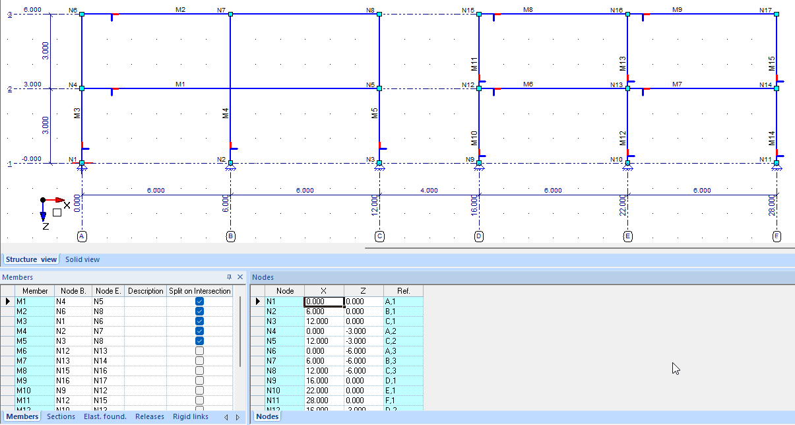Select node N7 in the structure view
The image size is (795, 425).
pos(230,14)
